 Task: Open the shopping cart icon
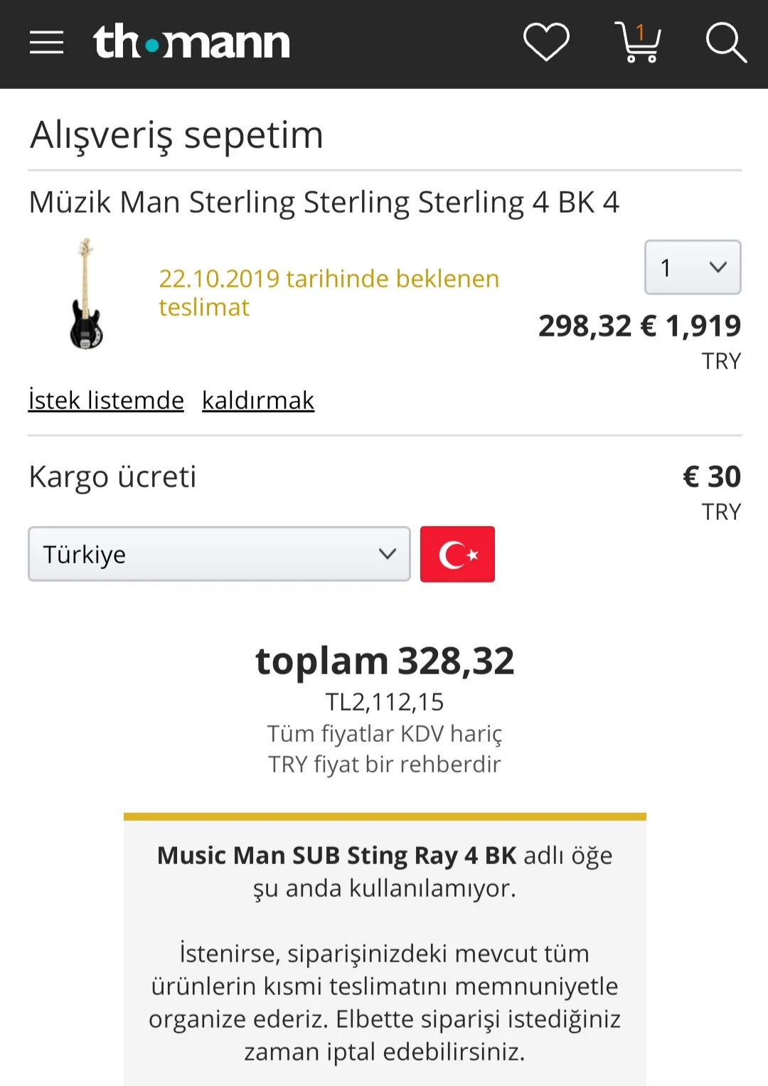click(x=639, y=43)
